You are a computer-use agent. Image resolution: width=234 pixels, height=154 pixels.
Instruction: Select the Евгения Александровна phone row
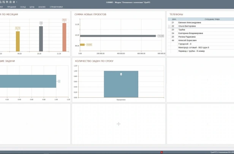pos(201,22)
